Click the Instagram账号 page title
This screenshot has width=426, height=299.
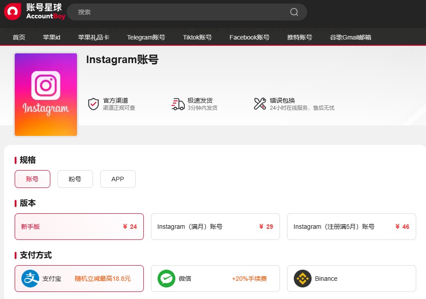(122, 60)
